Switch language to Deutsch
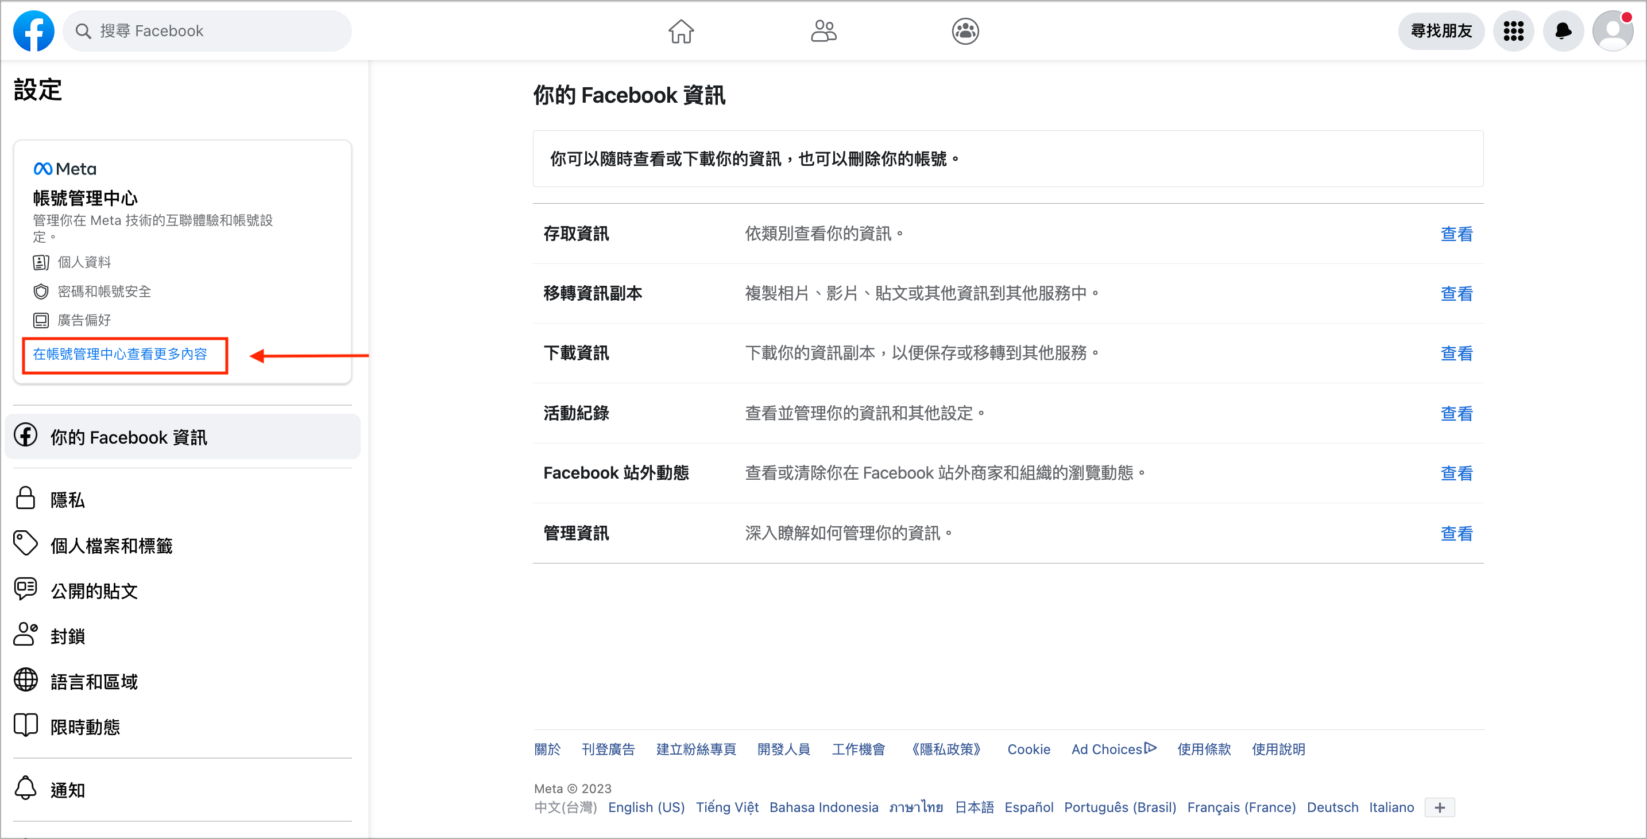The width and height of the screenshot is (1647, 839). [x=1332, y=807]
